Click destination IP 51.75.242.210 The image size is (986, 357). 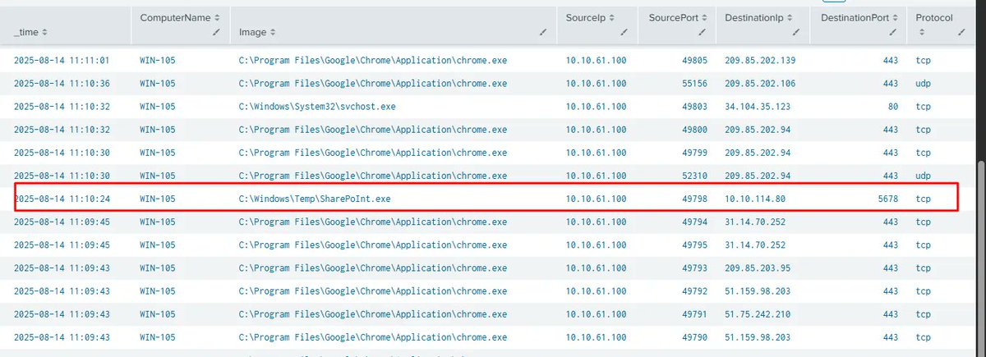click(758, 314)
